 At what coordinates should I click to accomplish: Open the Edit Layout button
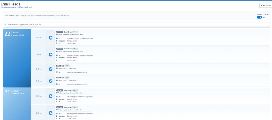[x=266, y=6]
